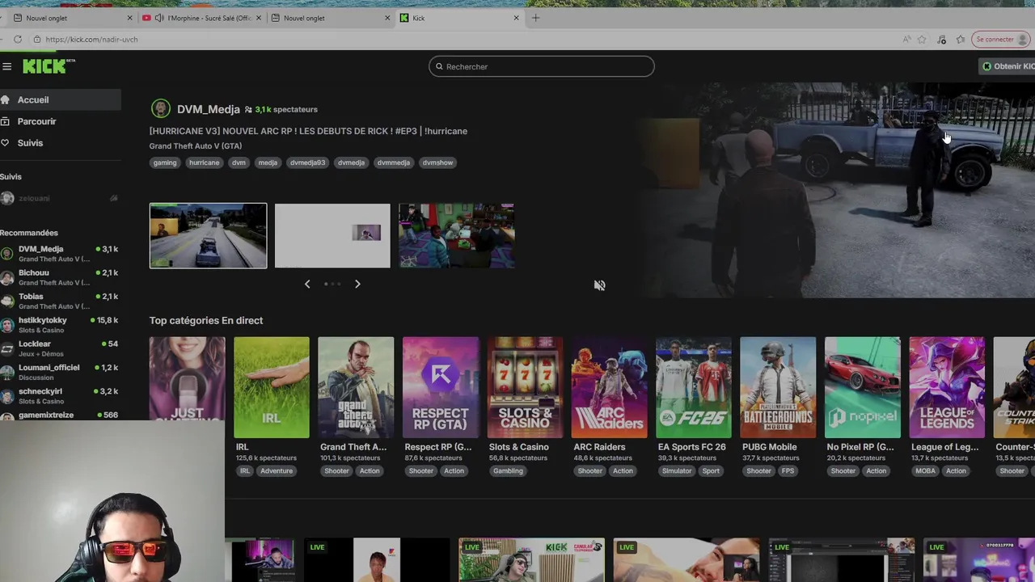This screenshot has width=1035, height=582.
Task: Go to Accueil in the sidebar
Action: pos(60,99)
